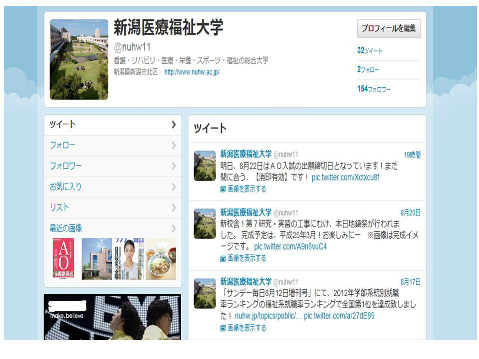View the 154 フォロワー count link
479x359 pixels.
coord(374,89)
